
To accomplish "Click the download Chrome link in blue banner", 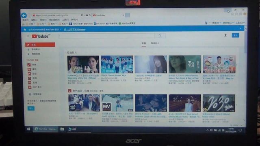I will pos(75,30).
